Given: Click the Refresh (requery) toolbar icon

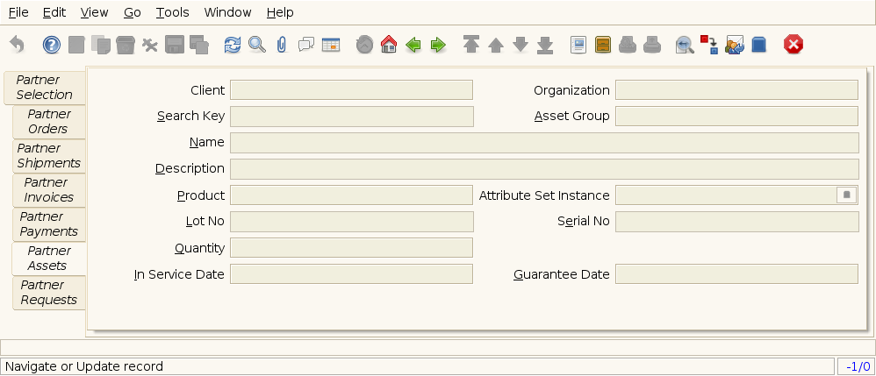Looking at the screenshot, I should tap(232, 45).
